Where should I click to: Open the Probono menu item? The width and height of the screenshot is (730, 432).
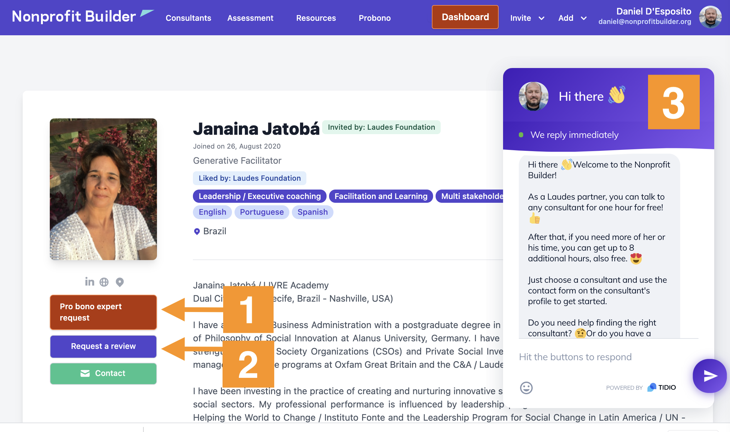[374, 18]
